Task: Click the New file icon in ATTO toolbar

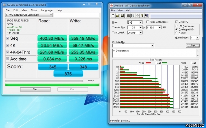Action: (113, 16)
